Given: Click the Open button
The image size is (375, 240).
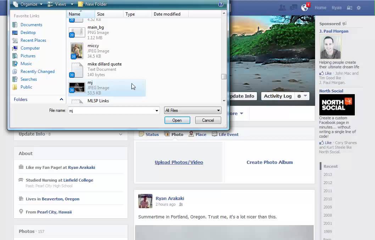Looking at the screenshot, I should [177, 120].
